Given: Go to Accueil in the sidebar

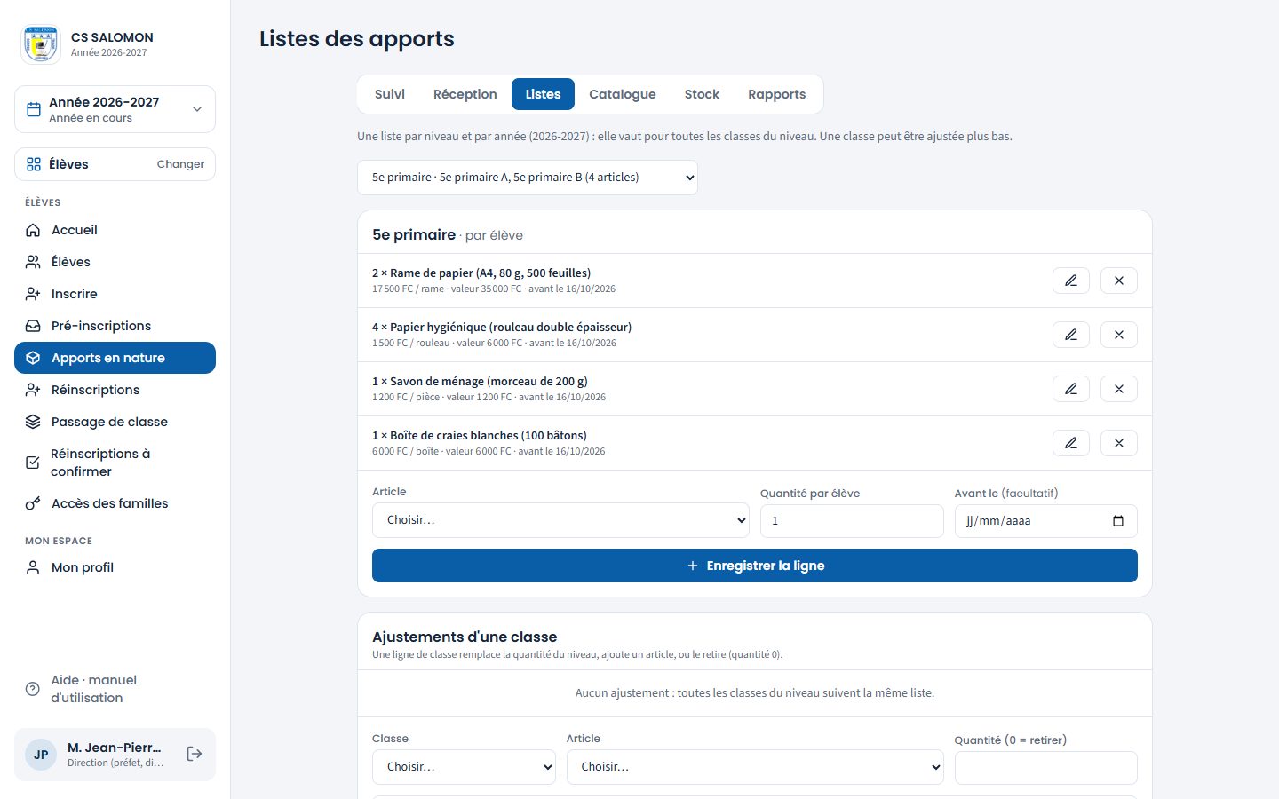Looking at the screenshot, I should (x=115, y=230).
